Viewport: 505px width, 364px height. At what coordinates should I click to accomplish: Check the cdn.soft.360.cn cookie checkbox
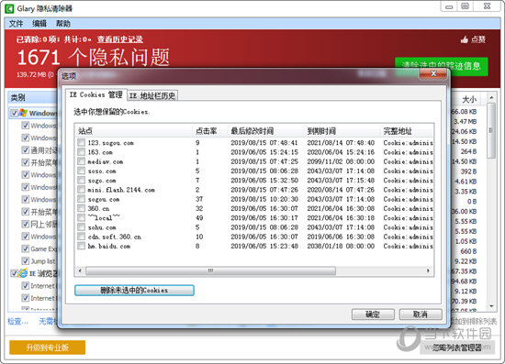pyautogui.click(x=81, y=237)
